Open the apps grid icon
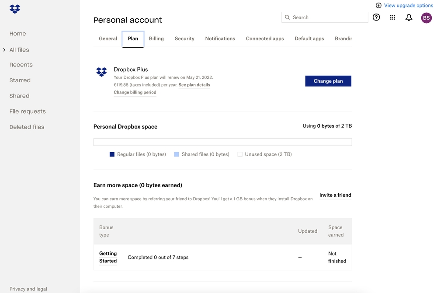 392,17
